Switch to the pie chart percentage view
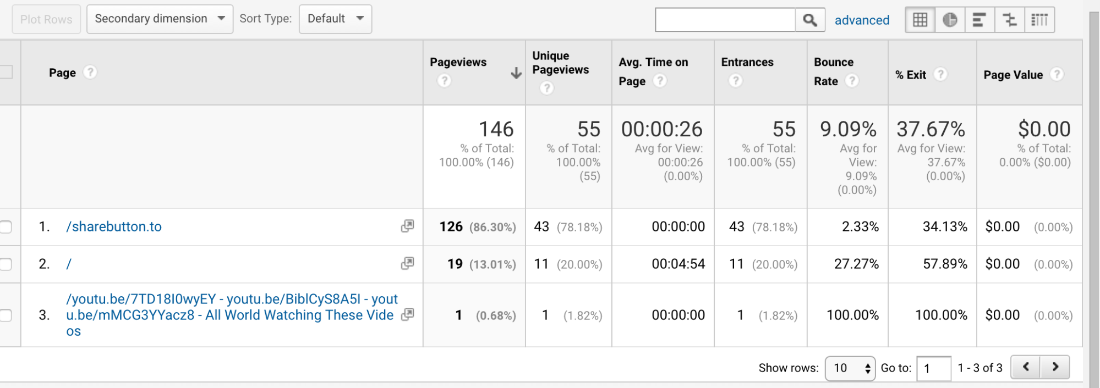The height and width of the screenshot is (388, 1100). click(949, 20)
